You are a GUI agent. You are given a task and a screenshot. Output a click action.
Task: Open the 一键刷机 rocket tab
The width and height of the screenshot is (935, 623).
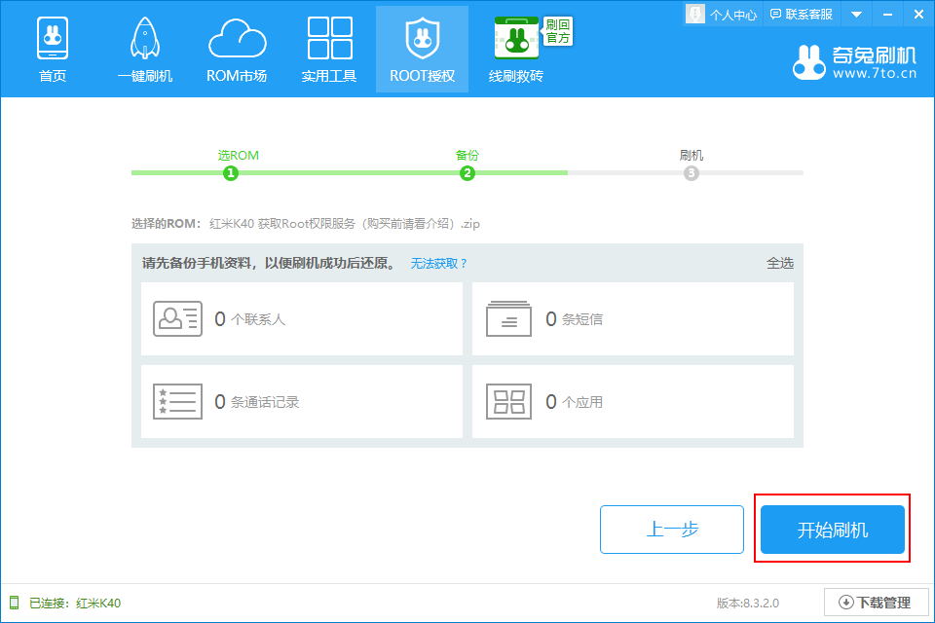(x=145, y=50)
